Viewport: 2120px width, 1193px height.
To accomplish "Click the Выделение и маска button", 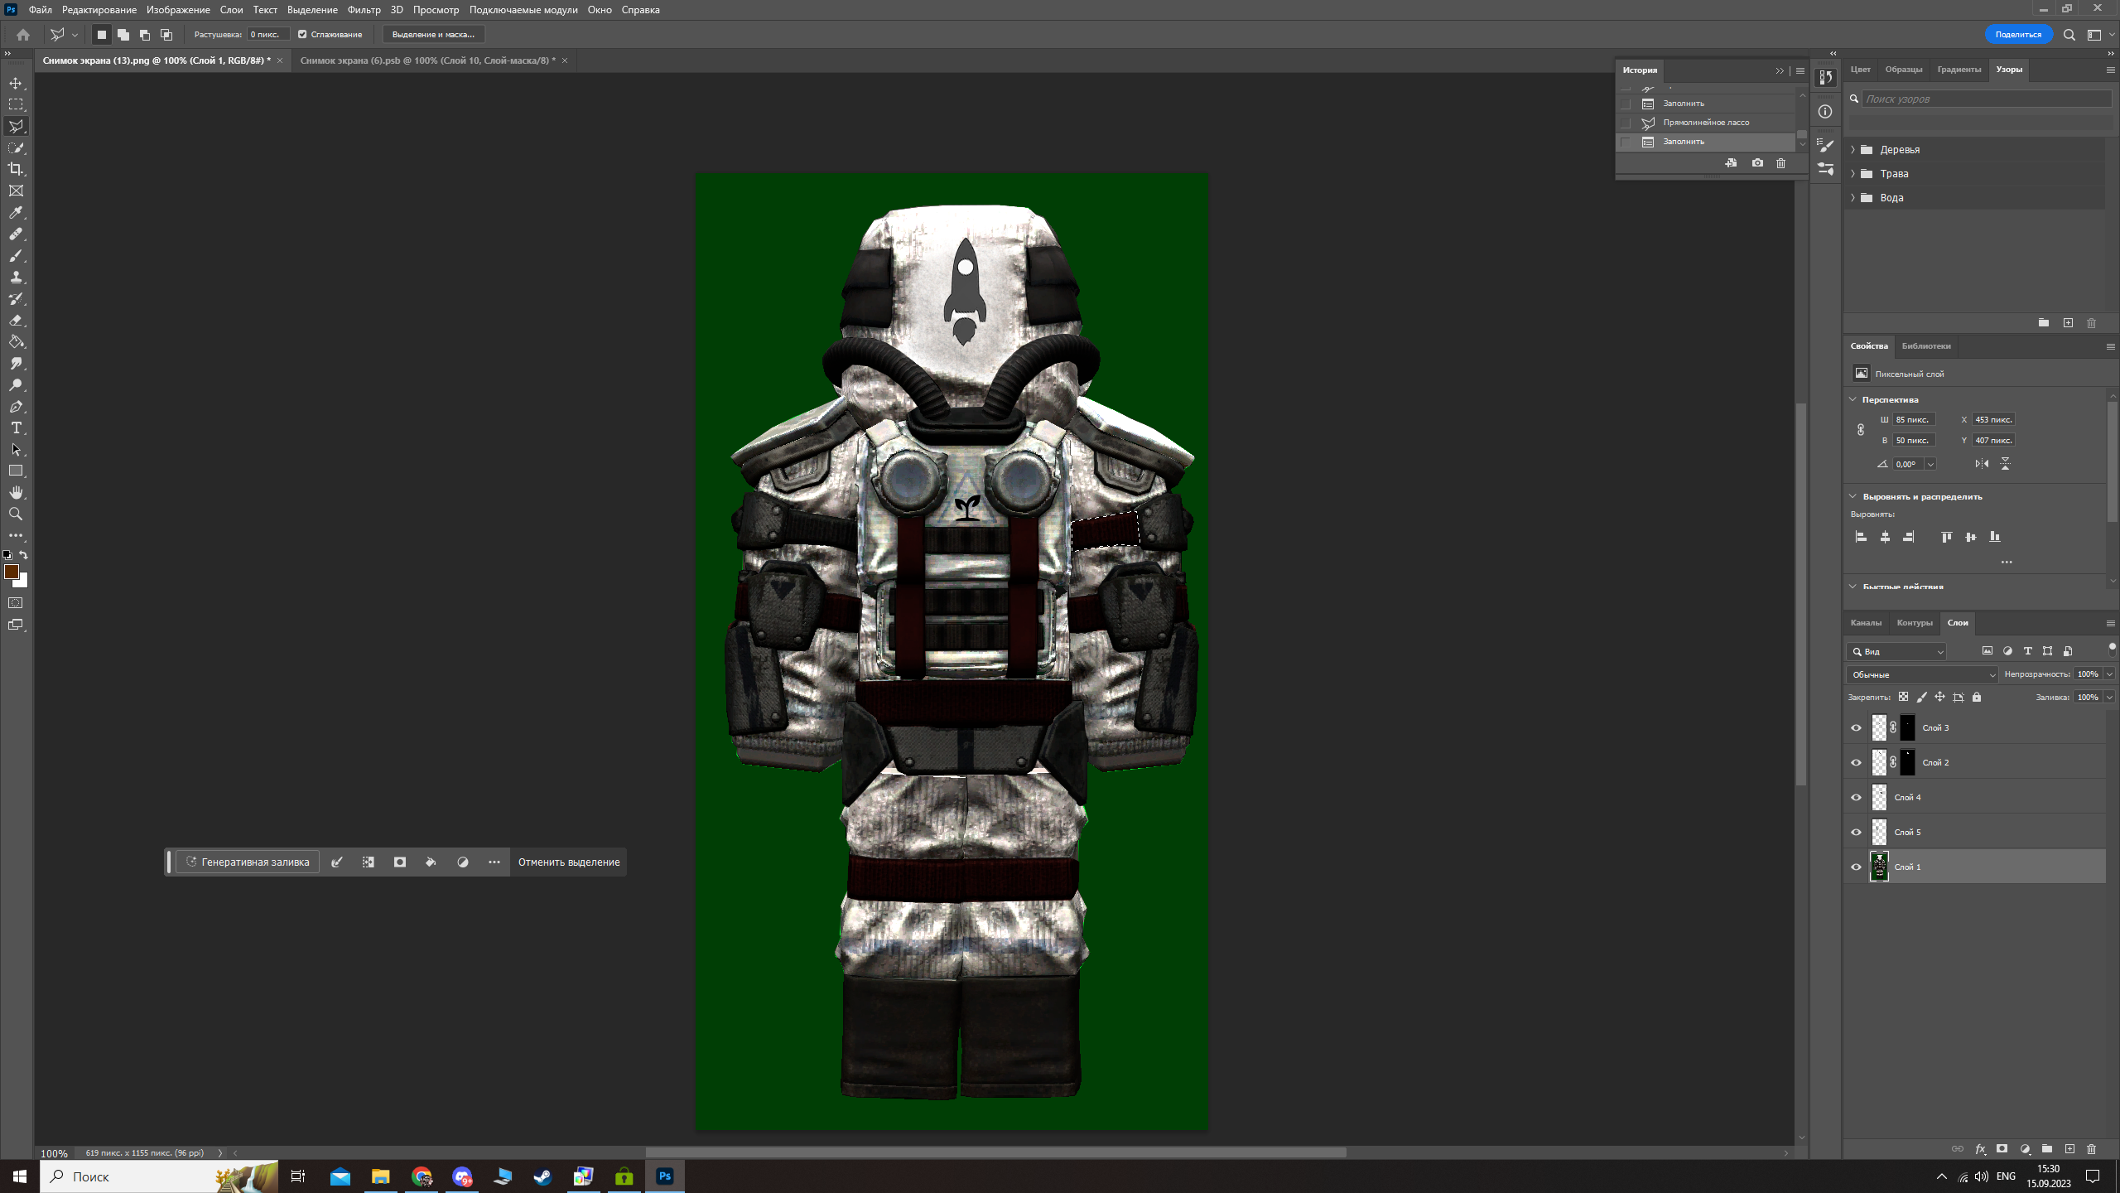I will (x=433, y=35).
